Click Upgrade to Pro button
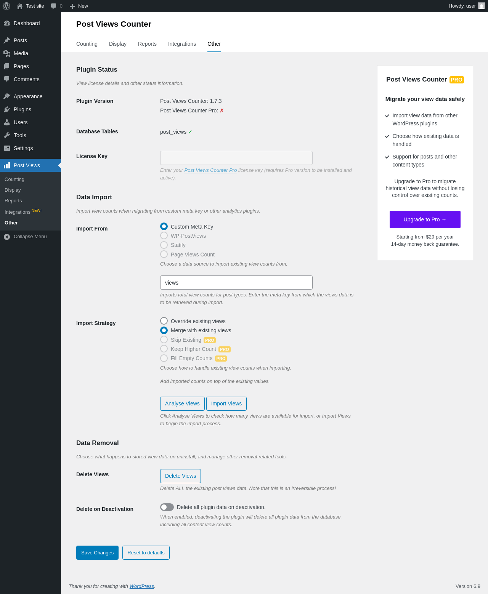Viewport: 488px width, 594px height. (x=425, y=219)
